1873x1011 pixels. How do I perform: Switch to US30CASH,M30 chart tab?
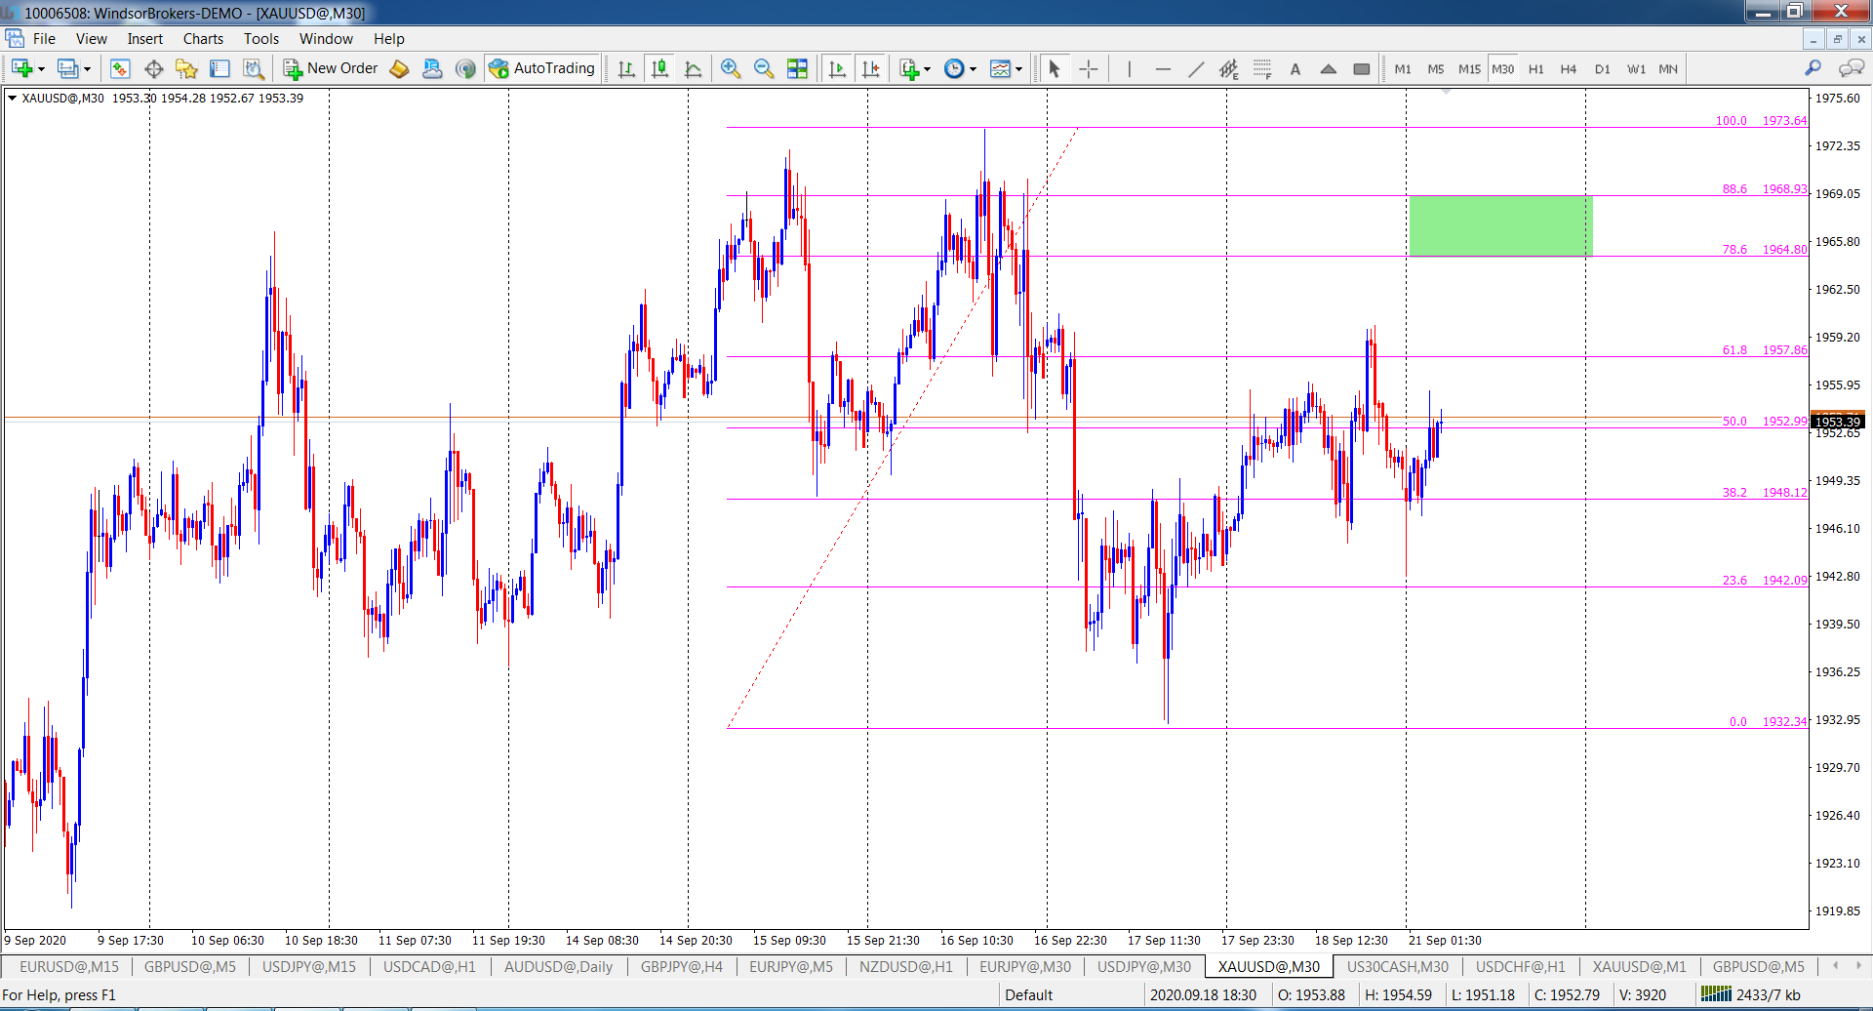(x=1397, y=966)
